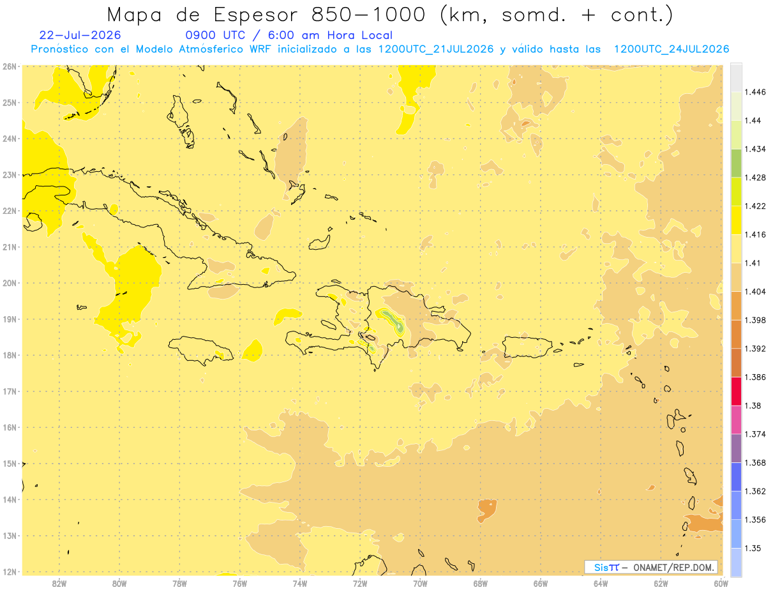This screenshot has width=766, height=592.
Task: Click the legend value 1.404
Action: point(755,291)
